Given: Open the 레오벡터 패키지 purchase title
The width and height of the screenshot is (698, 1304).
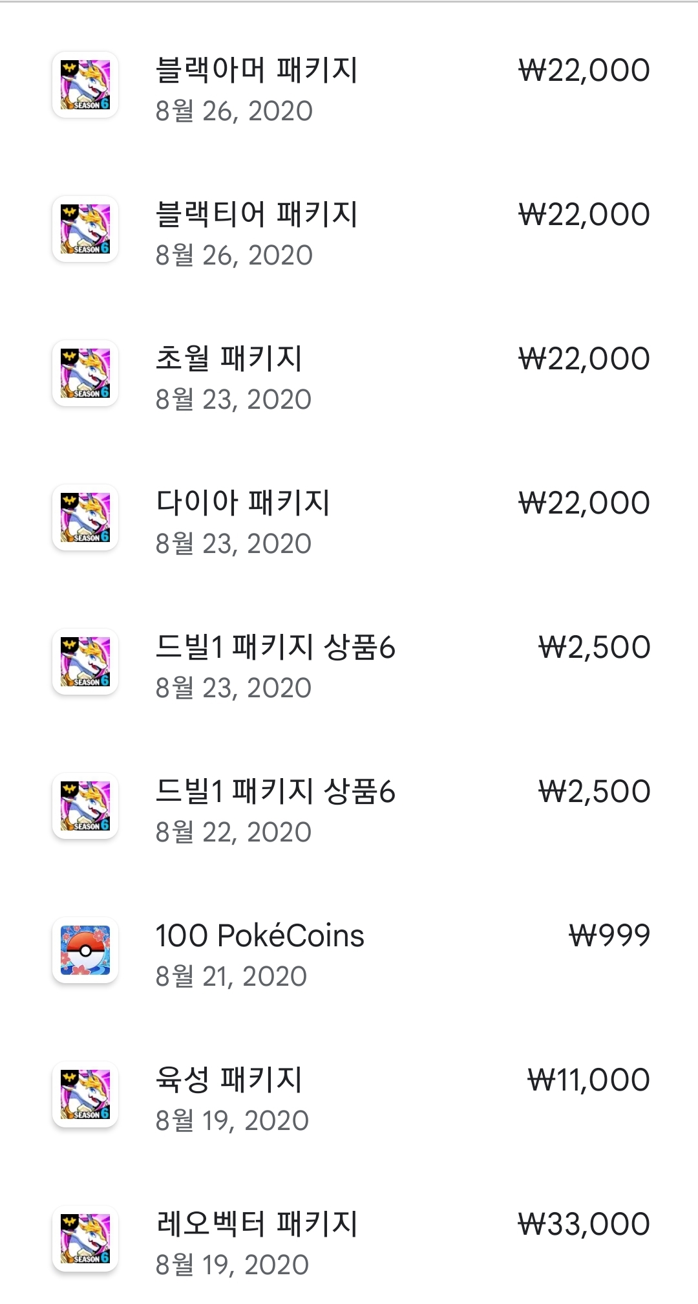Looking at the screenshot, I should click(x=257, y=1224).
